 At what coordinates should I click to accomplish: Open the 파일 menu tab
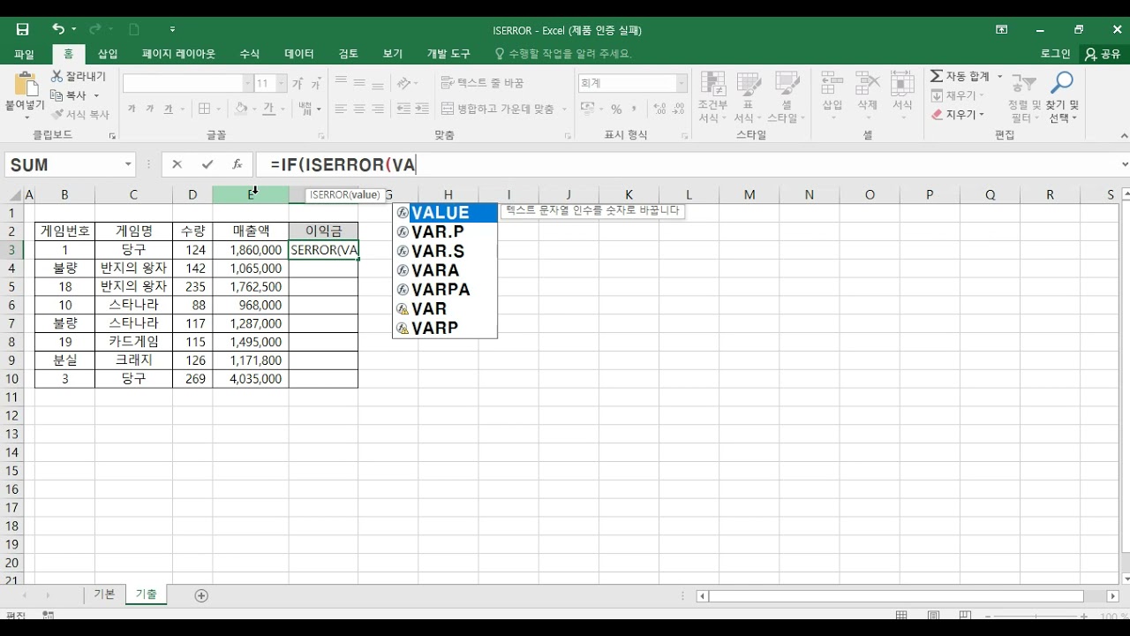25,54
